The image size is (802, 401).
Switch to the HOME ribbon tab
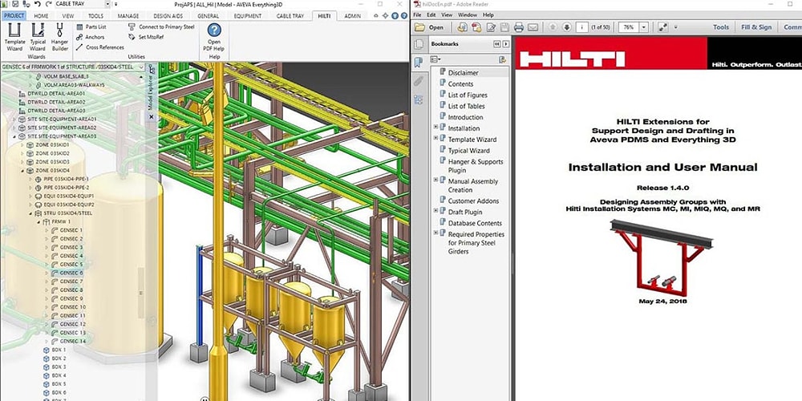click(x=41, y=16)
